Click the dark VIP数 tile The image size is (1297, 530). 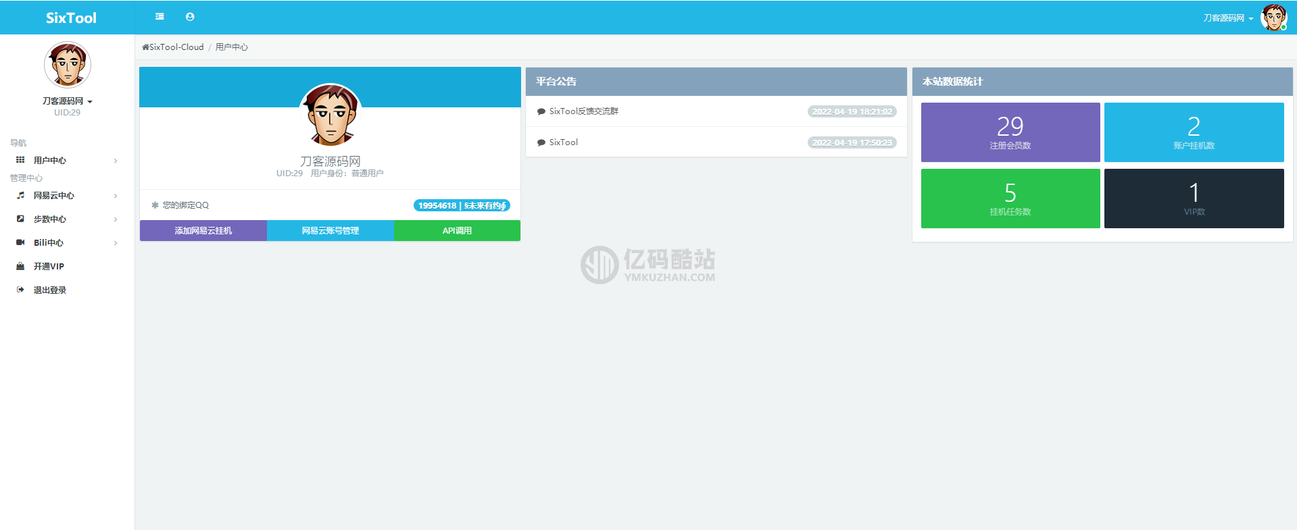coord(1194,198)
